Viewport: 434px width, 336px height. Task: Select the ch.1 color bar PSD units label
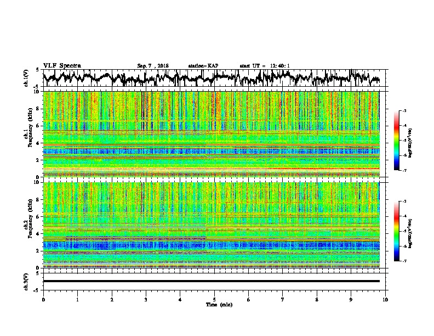point(410,143)
